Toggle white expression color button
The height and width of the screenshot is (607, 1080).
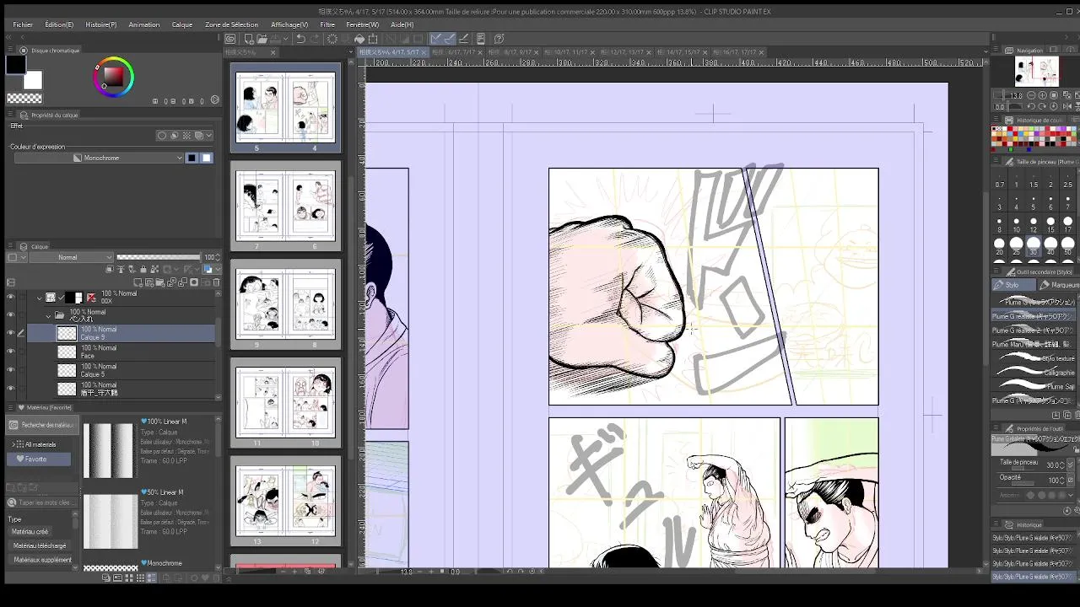(x=207, y=158)
